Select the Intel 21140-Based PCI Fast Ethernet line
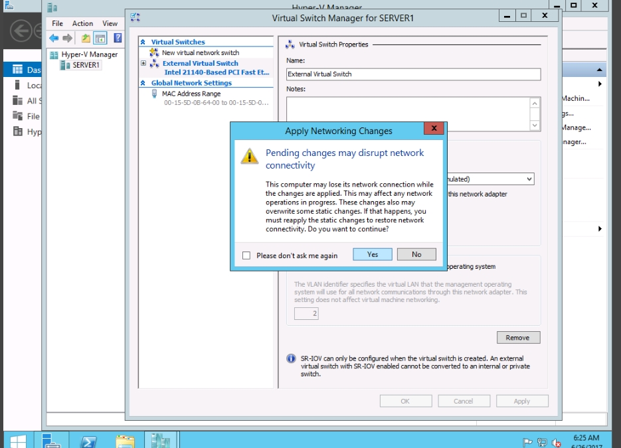 point(217,72)
